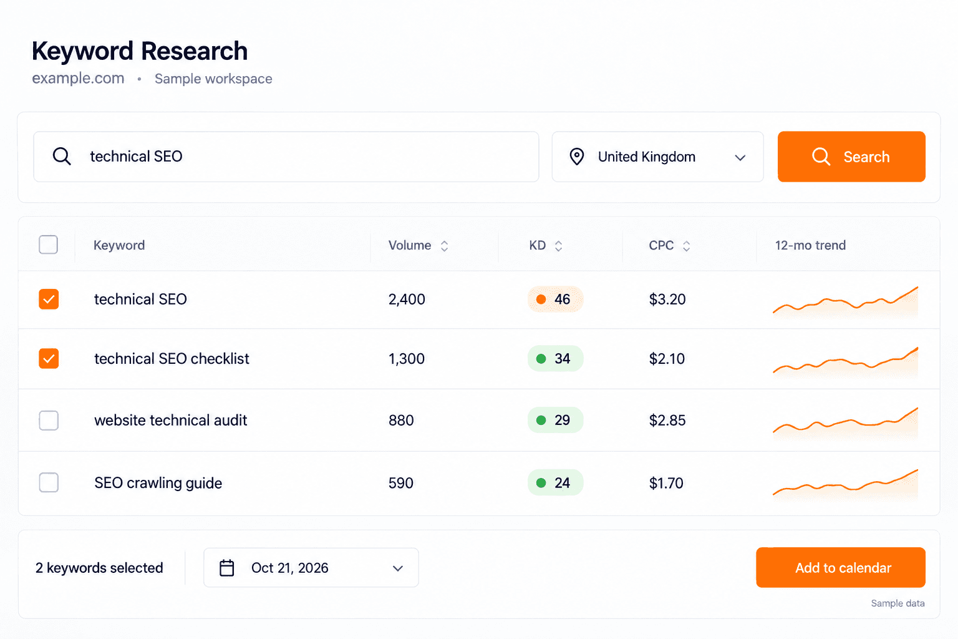Open the trend sparkline for SEO crawling guide
The height and width of the screenshot is (639, 958).
pos(845,484)
